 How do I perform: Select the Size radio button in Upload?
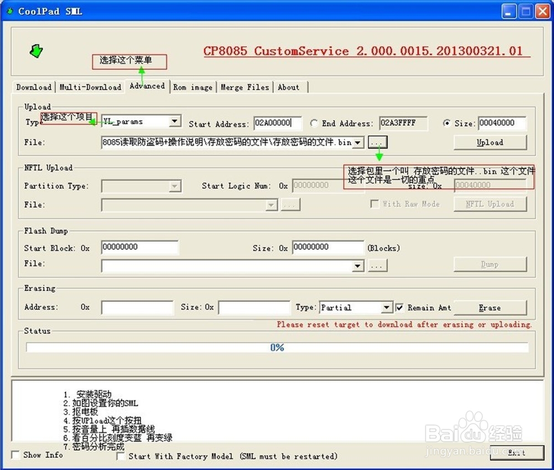pyautogui.click(x=448, y=123)
